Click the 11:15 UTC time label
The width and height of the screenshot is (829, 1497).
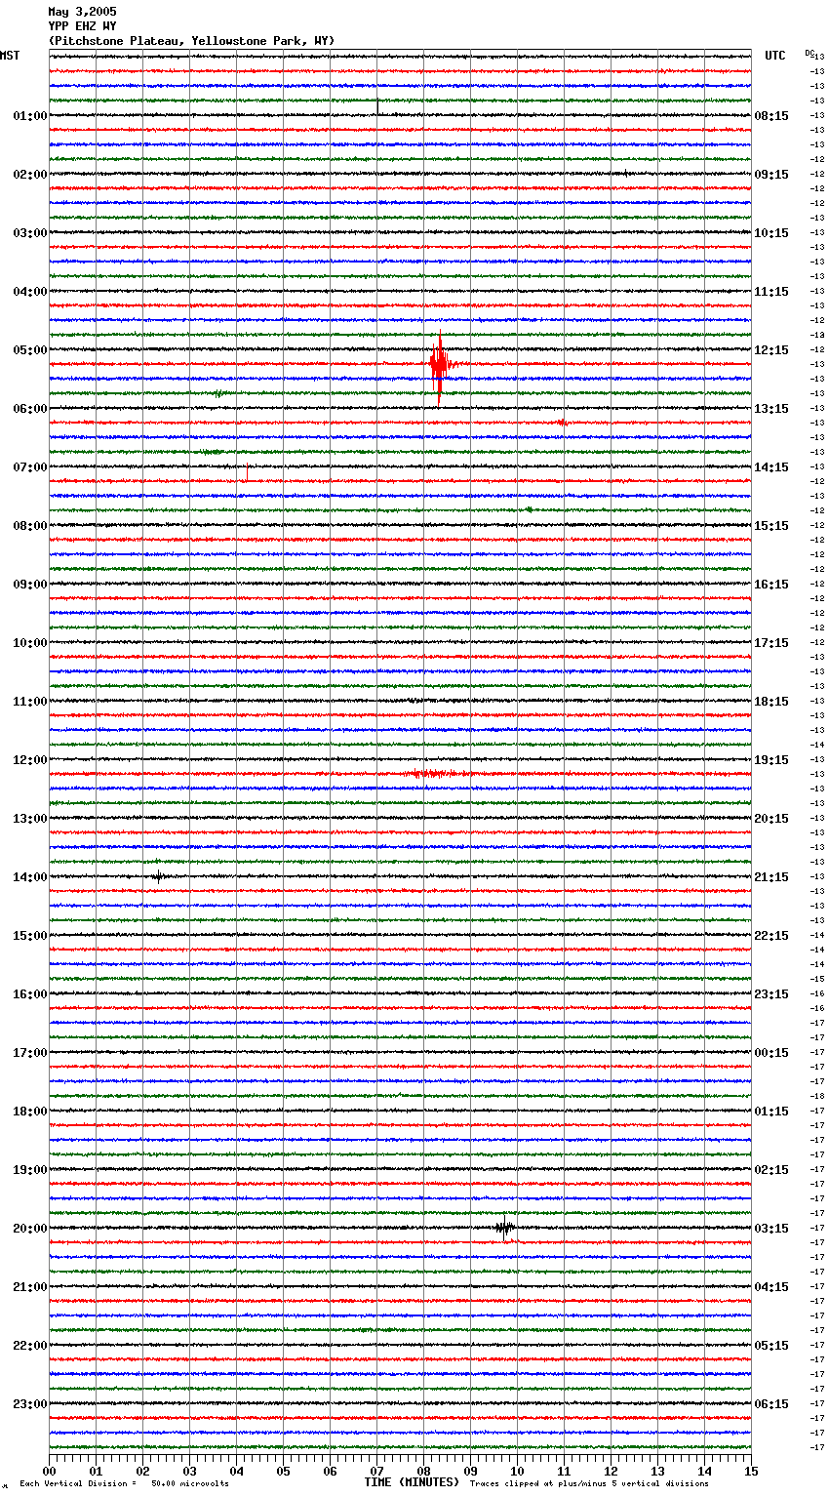(x=771, y=292)
